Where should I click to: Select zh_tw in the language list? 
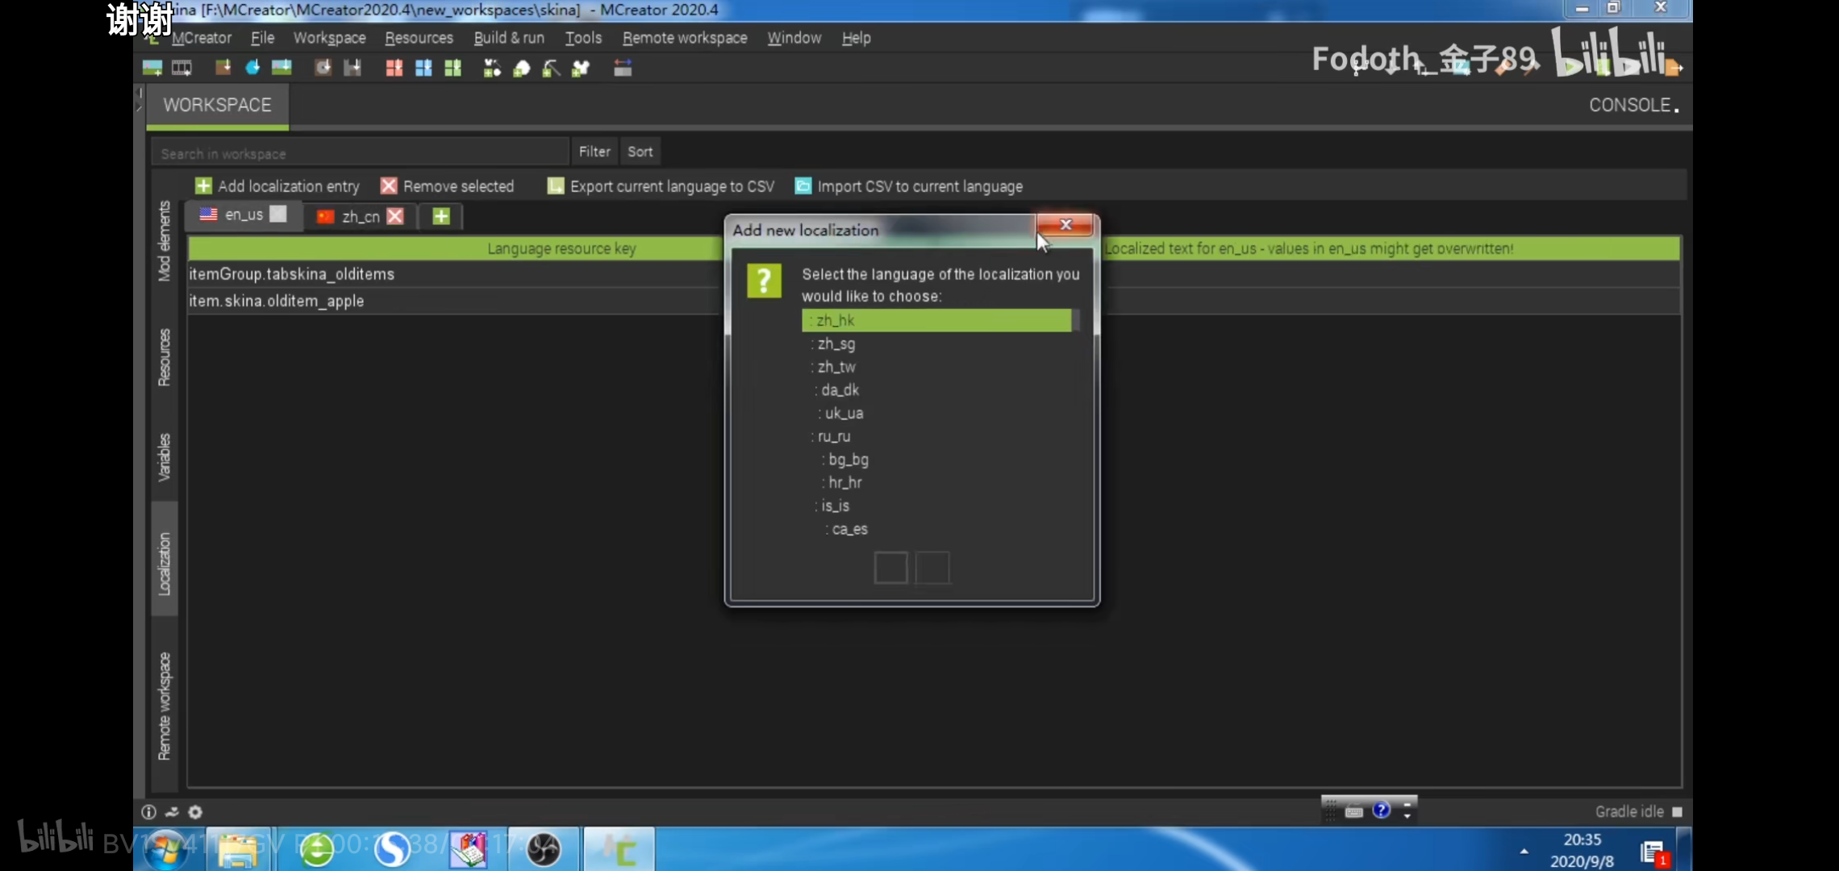[836, 367]
